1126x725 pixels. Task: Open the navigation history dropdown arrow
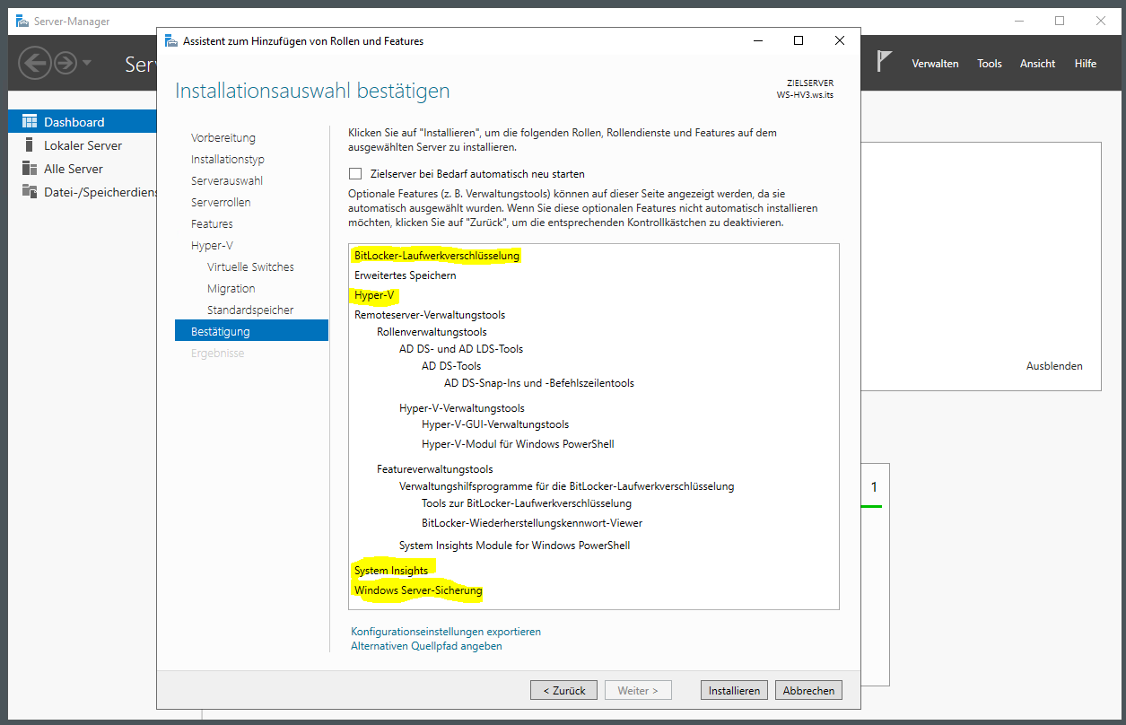pos(86,63)
